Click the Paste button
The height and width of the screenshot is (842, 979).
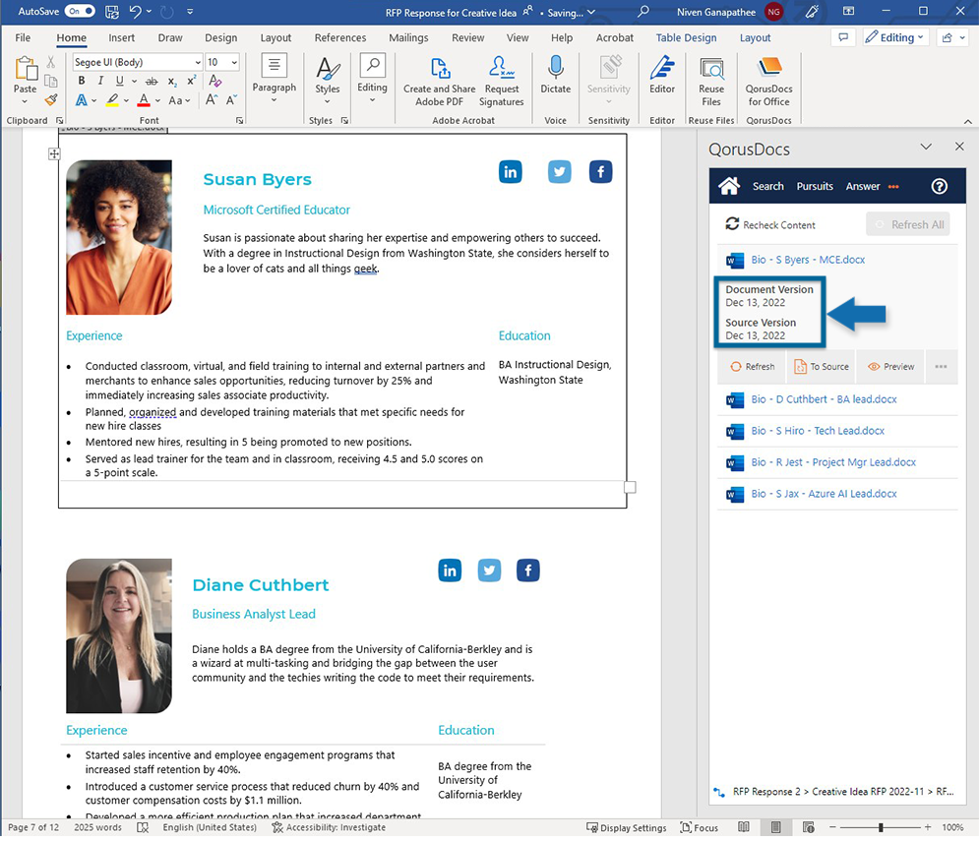[25, 79]
